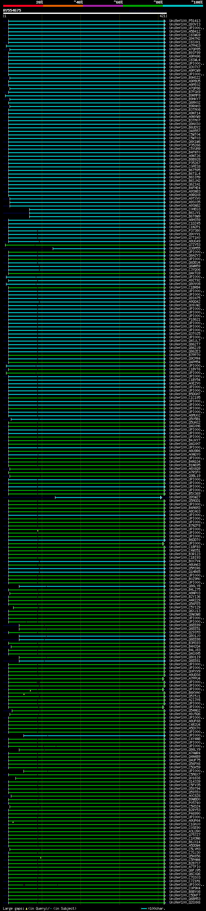Click the arrowhead ending the UniRef100_Q9SWZ7 alignment bar
The height and width of the screenshot is (911, 206).
[x=161, y=497]
